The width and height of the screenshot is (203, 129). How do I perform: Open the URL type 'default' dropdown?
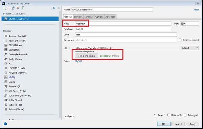point(190,48)
